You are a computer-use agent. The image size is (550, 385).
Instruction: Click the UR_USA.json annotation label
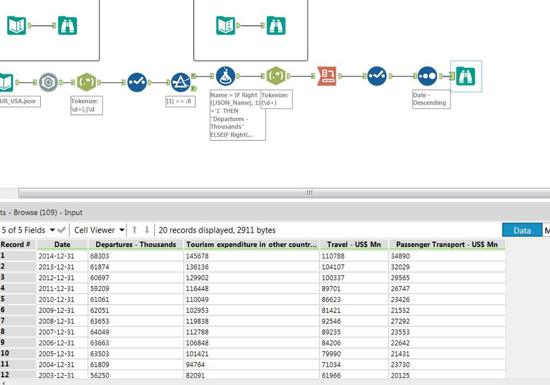pyautogui.click(x=20, y=101)
